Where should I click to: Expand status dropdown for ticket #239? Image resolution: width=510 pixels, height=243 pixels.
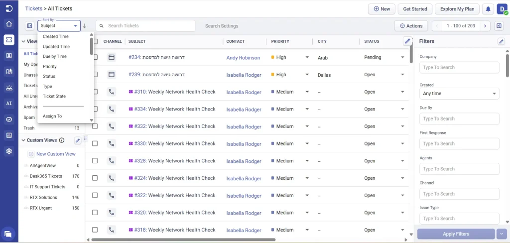click(x=402, y=75)
